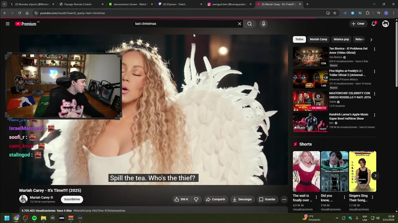The height and width of the screenshot is (223, 398).
Task: Select the Mariah Carey filter chip
Action: click(x=318, y=39)
